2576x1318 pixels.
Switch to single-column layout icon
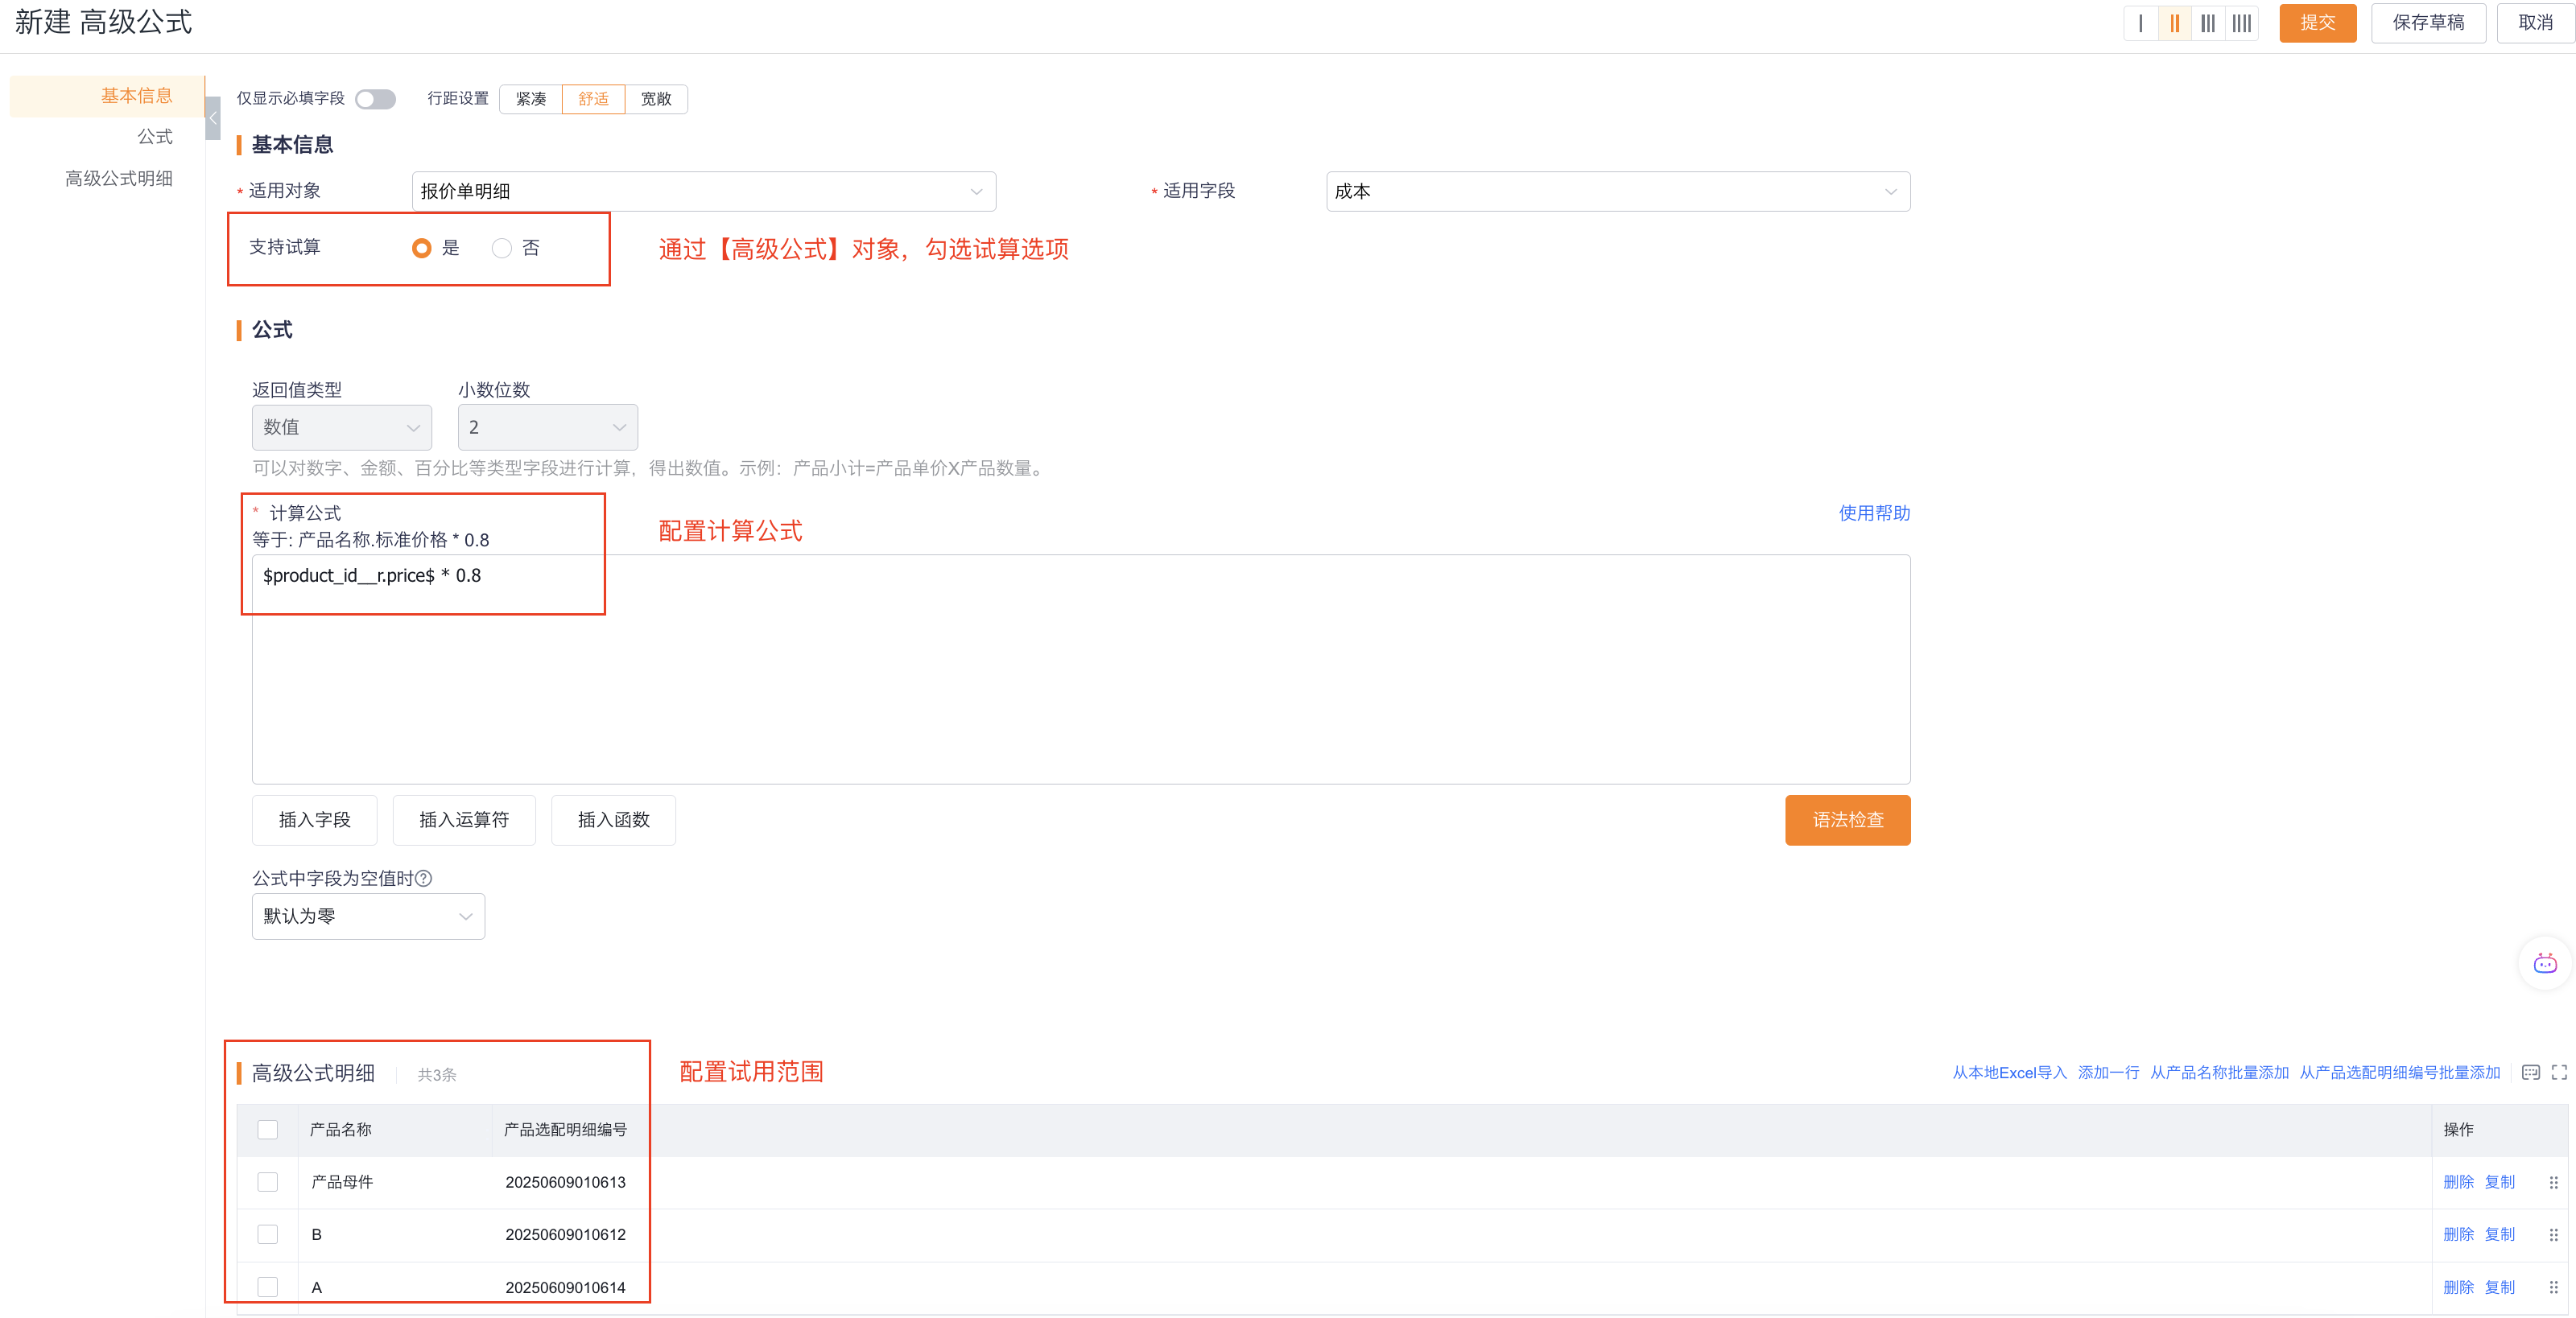2140,23
